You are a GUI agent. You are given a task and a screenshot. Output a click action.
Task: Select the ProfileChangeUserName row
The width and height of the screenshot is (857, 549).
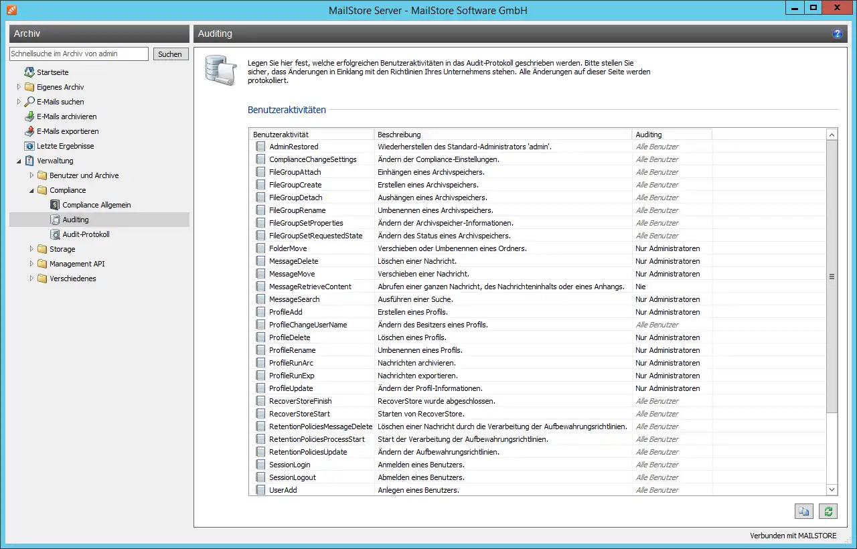point(538,325)
